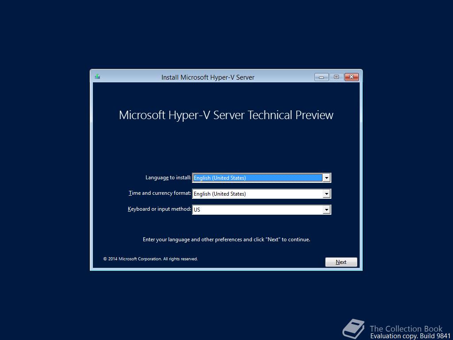Minimize the Install Microsoft Hyper-V Server window
This screenshot has width=453, height=340.
pyautogui.click(x=321, y=77)
